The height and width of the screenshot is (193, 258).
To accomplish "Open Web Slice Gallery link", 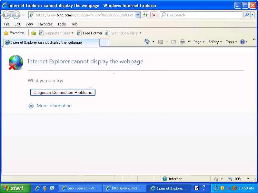I will (x=122, y=33).
